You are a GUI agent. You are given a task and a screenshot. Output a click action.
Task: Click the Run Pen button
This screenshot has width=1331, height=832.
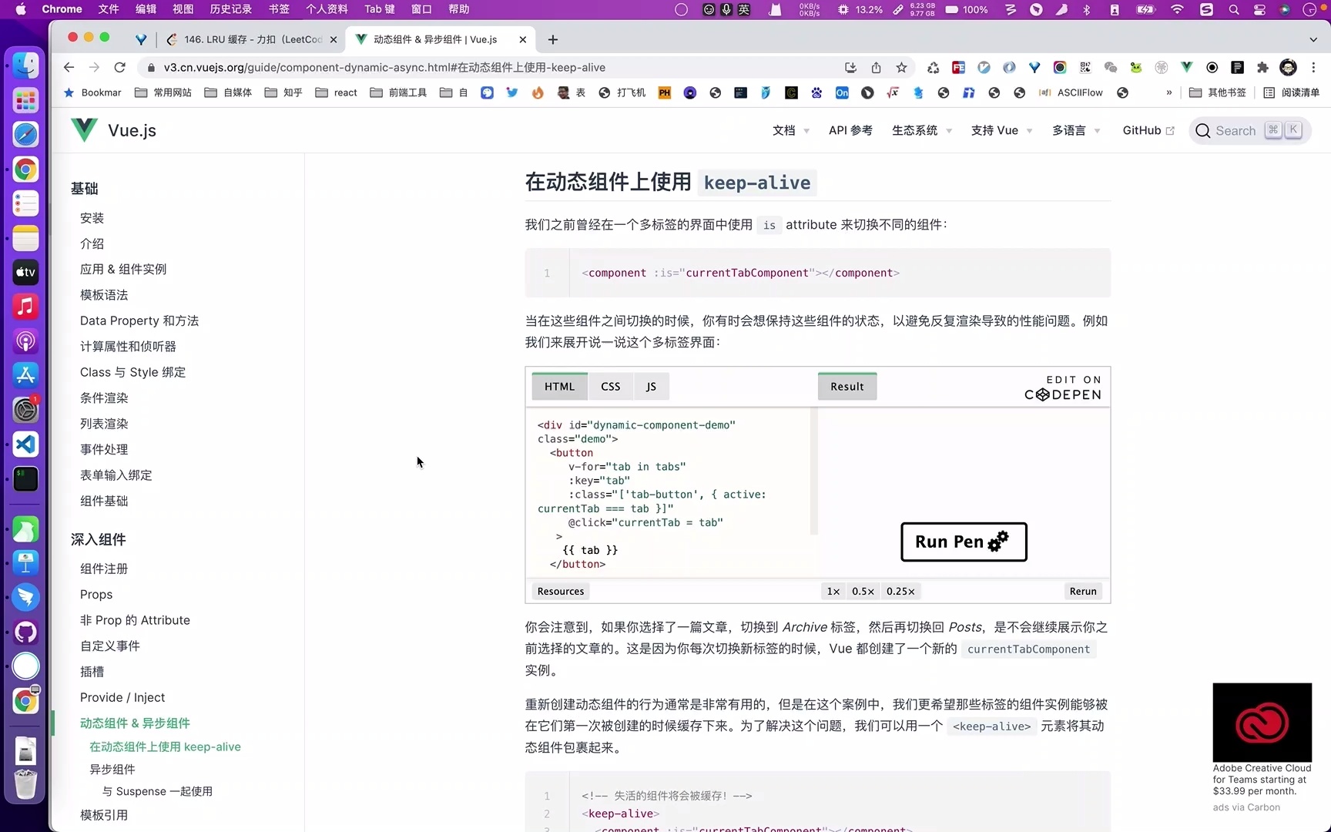[x=963, y=542]
